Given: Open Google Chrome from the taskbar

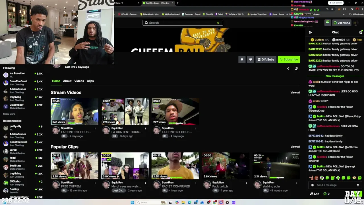Looking at the screenshot, I should (x=215, y=202).
